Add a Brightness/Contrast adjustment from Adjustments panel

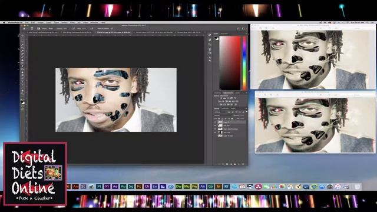pyautogui.click(x=221, y=98)
